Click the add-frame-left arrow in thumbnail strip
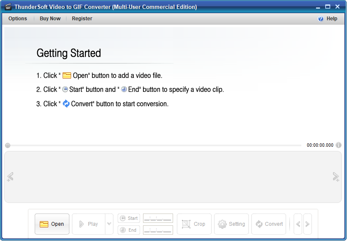The width and height of the screenshot is (347, 241). [10, 177]
